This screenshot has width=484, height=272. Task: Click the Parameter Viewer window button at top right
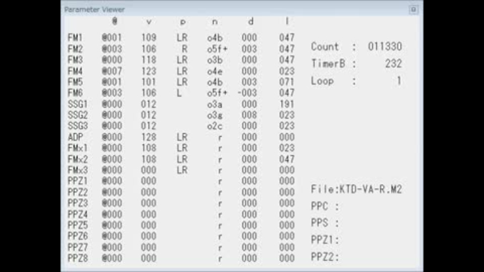tap(413, 10)
